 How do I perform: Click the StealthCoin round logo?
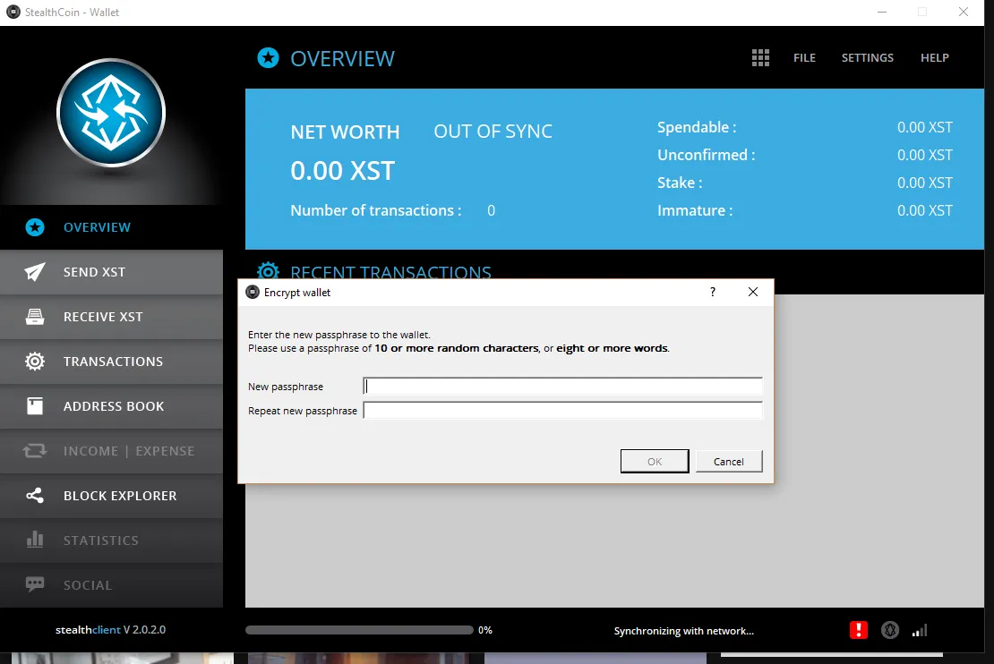[111, 114]
